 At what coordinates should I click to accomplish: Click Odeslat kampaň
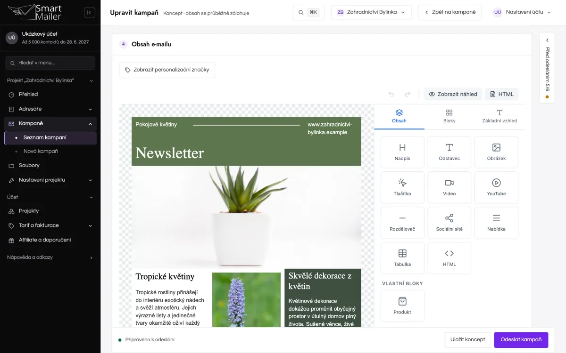[521, 340]
